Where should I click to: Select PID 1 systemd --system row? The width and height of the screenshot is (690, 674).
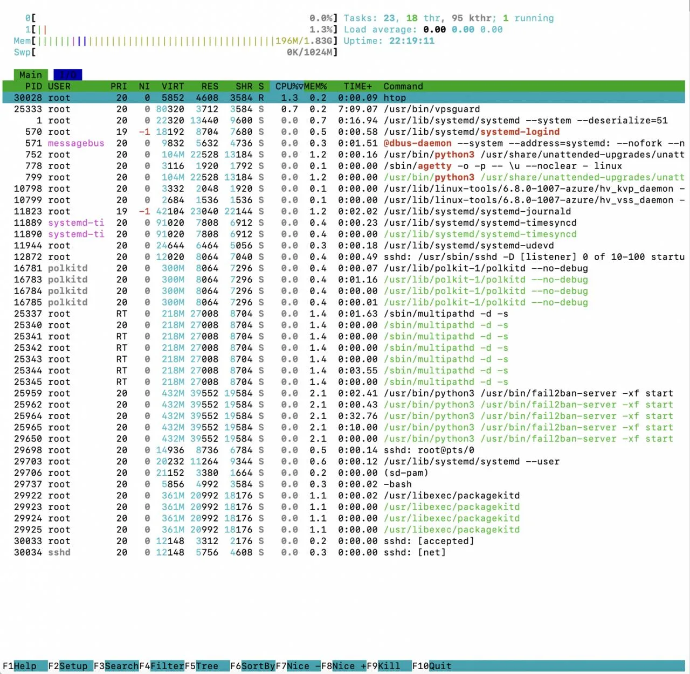tap(344, 120)
